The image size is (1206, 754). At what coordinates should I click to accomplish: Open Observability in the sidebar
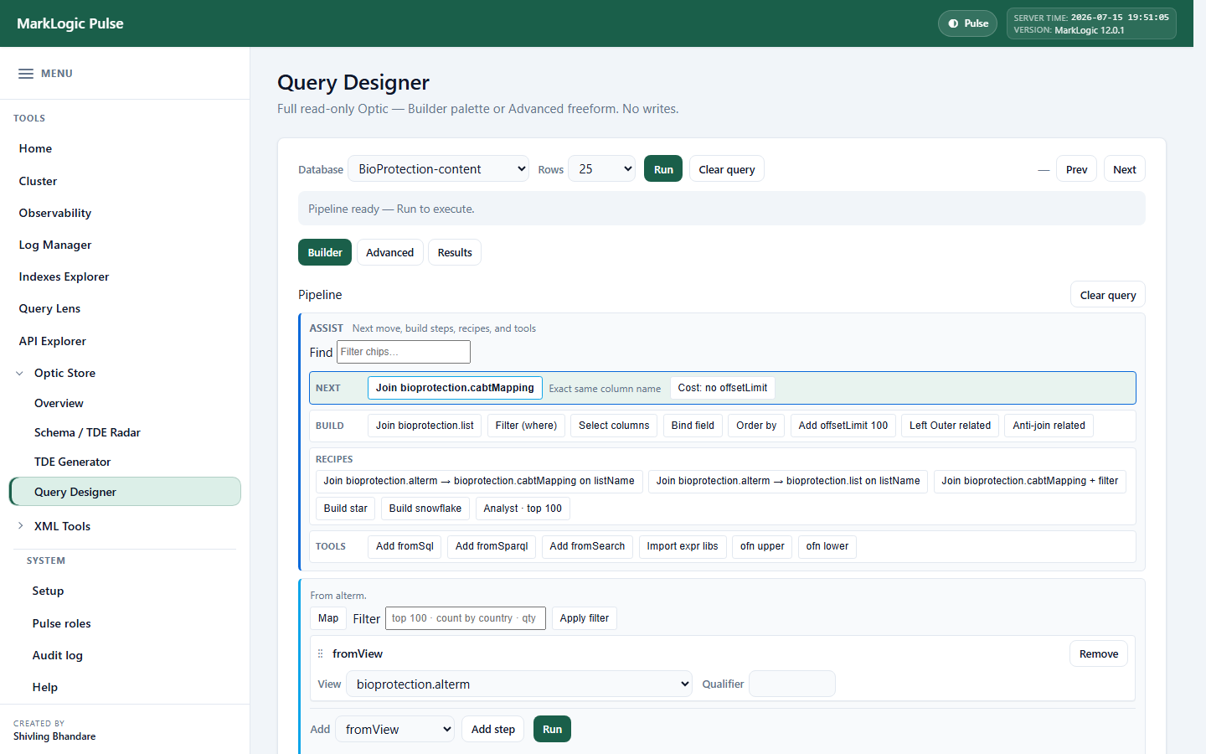55,213
